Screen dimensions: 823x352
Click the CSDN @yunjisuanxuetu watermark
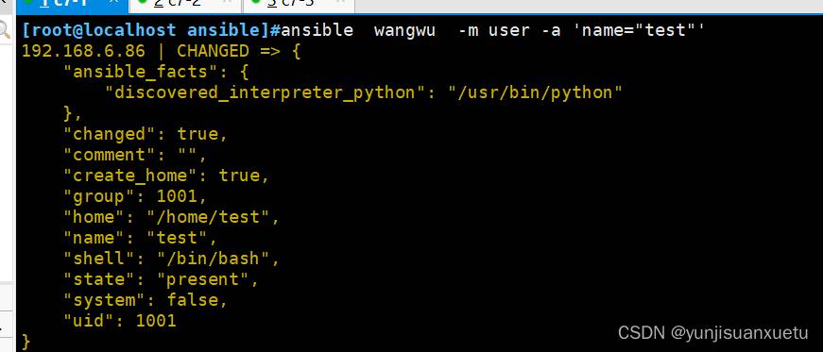[712, 332]
